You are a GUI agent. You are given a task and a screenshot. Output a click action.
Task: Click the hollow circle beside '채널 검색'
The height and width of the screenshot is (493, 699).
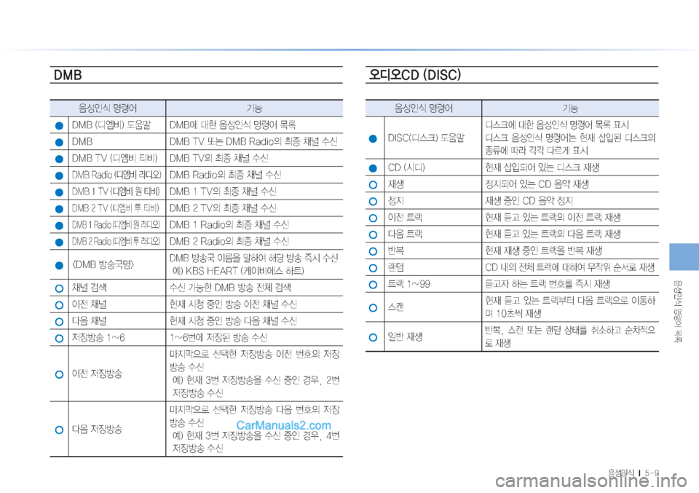click(x=59, y=288)
